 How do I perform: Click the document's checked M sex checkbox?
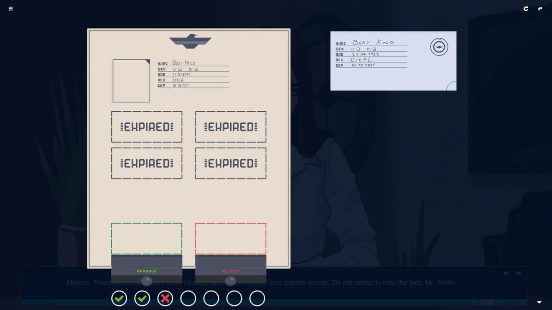click(x=196, y=69)
